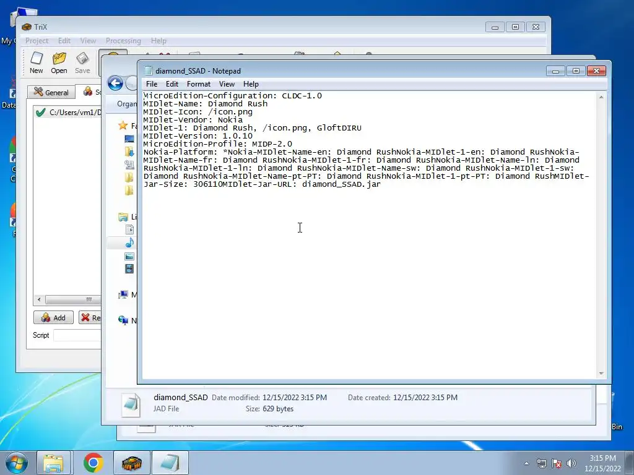Open the View menu in TriX
634x475 pixels.
coord(88,41)
